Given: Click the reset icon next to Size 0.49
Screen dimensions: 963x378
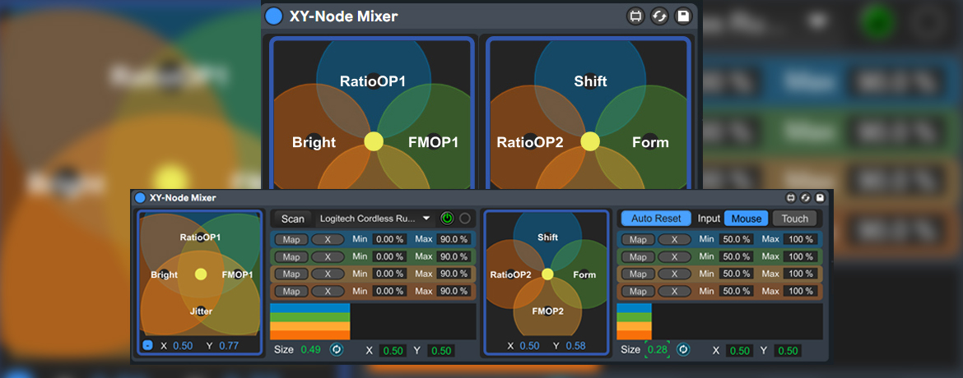Looking at the screenshot, I should coord(336,350).
